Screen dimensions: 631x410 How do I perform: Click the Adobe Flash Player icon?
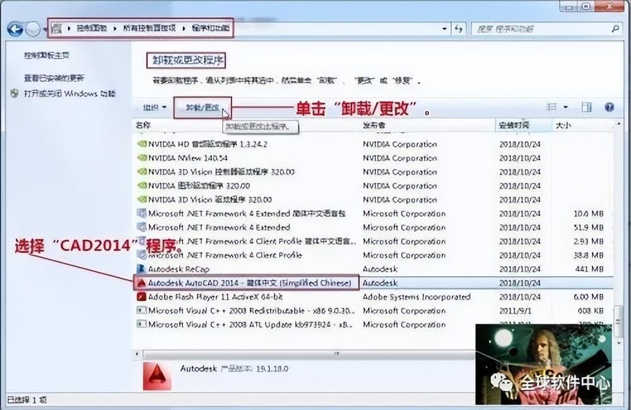[141, 297]
